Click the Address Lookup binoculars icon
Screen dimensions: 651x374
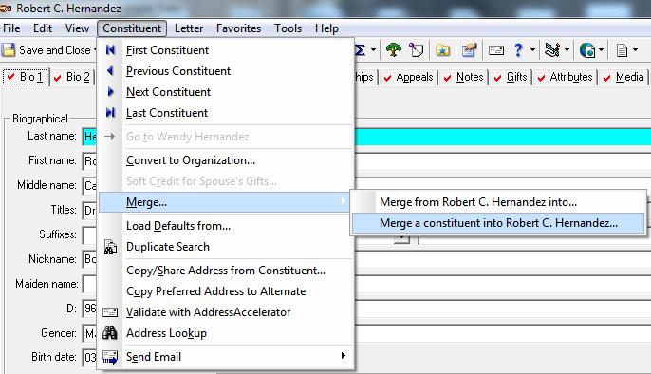[110, 333]
